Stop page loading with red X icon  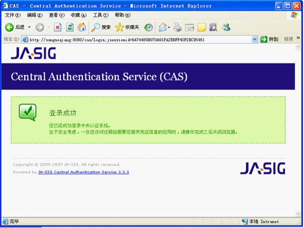coord(58,28)
